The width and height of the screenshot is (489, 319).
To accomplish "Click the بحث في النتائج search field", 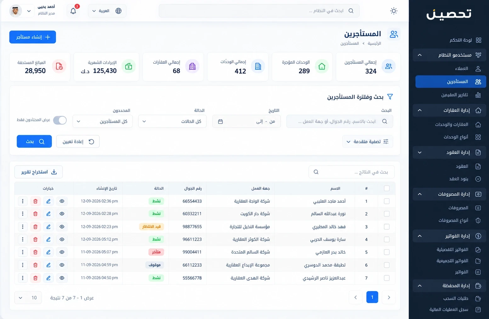I will click(351, 172).
